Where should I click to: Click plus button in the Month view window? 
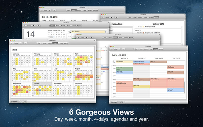pyautogui.click(x=92, y=38)
